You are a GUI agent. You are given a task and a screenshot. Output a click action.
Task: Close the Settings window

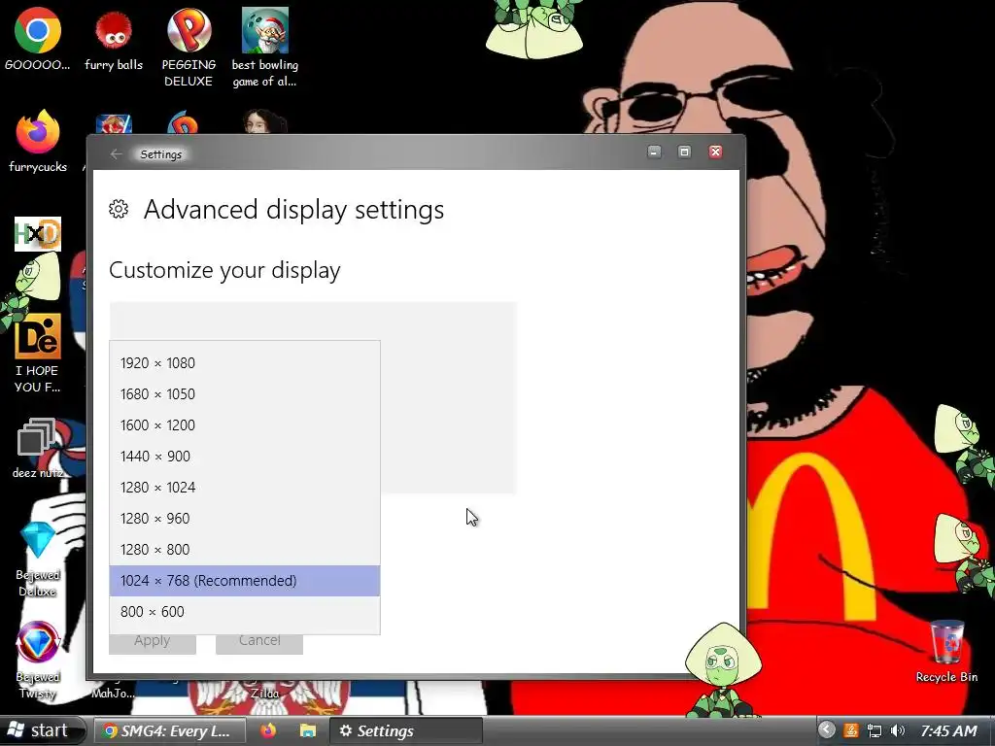coord(715,153)
